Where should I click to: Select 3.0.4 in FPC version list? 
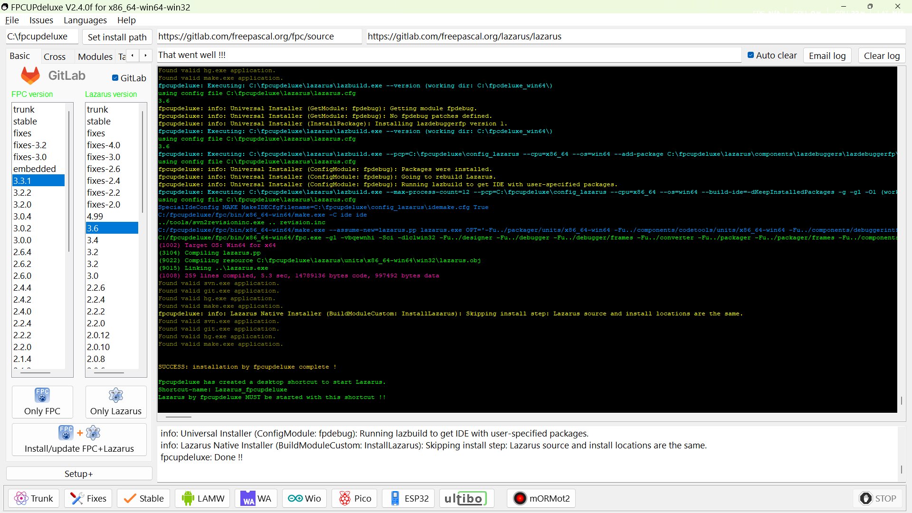(x=38, y=216)
